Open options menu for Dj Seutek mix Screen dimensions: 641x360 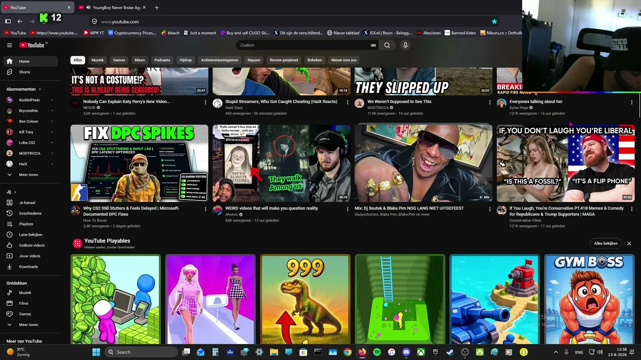pos(490,208)
